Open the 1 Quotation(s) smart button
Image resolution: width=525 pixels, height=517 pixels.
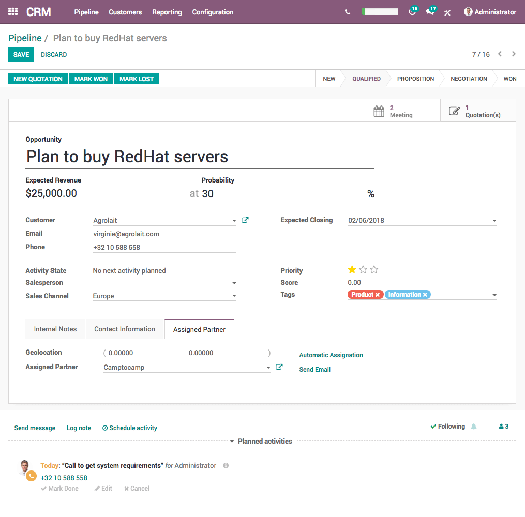point(477,110)
